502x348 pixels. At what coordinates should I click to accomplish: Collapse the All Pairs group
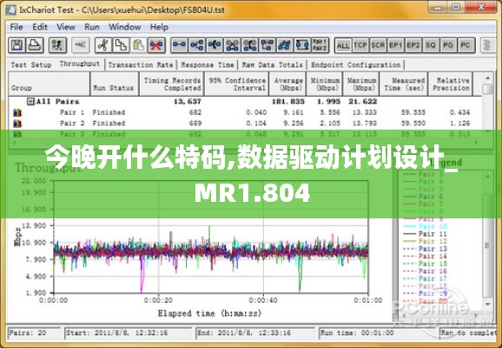click(30, 102)
